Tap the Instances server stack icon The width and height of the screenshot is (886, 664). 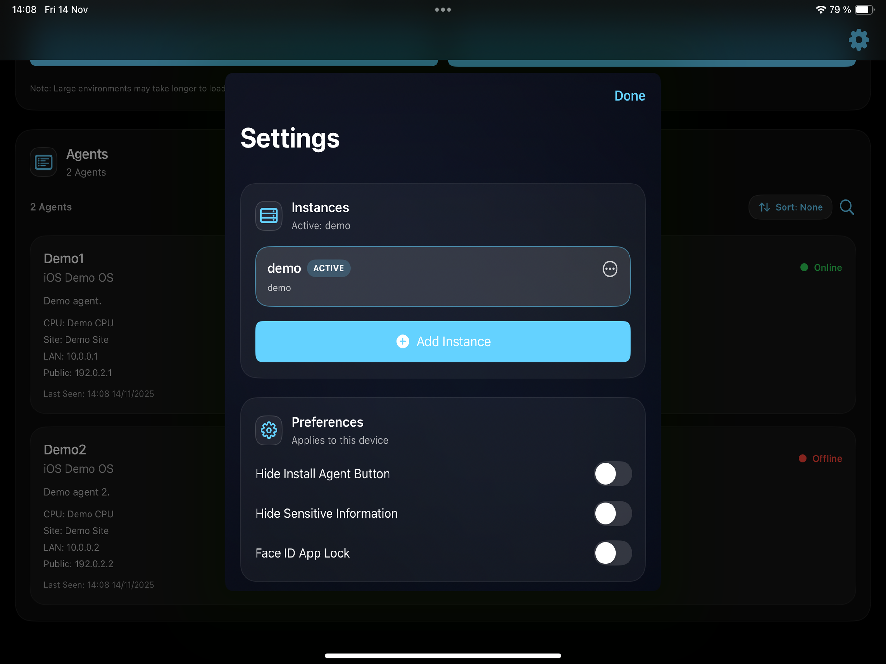click(269, 216)
